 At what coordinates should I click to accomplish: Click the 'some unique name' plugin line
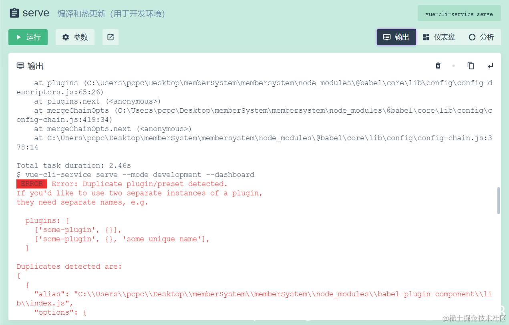pyautogui.click(x=122, y=239)
